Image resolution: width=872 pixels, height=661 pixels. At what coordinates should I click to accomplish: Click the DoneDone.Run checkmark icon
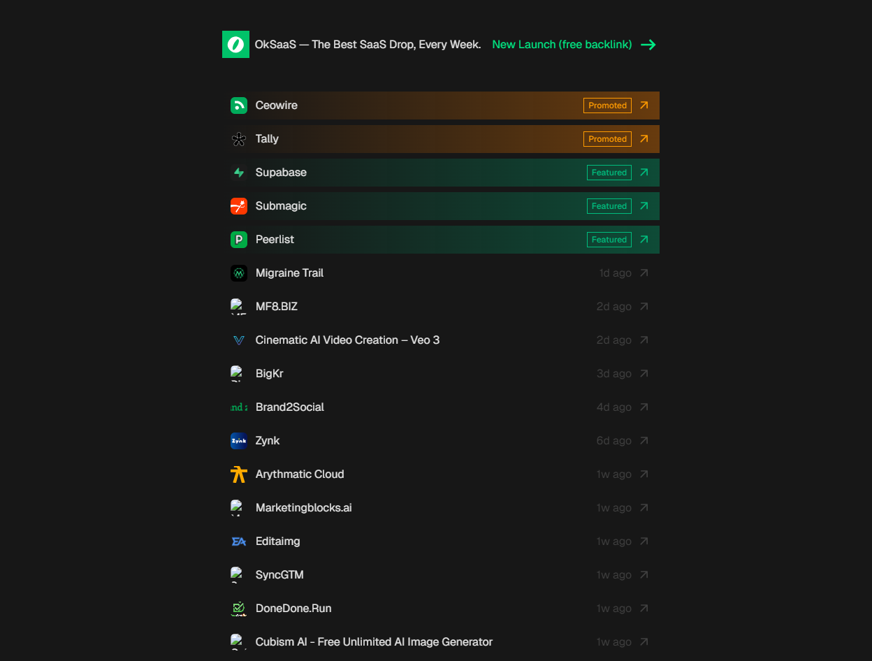point(239,609)
